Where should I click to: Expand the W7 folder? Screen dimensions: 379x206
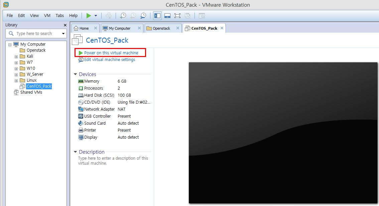[x=16, y=63]
